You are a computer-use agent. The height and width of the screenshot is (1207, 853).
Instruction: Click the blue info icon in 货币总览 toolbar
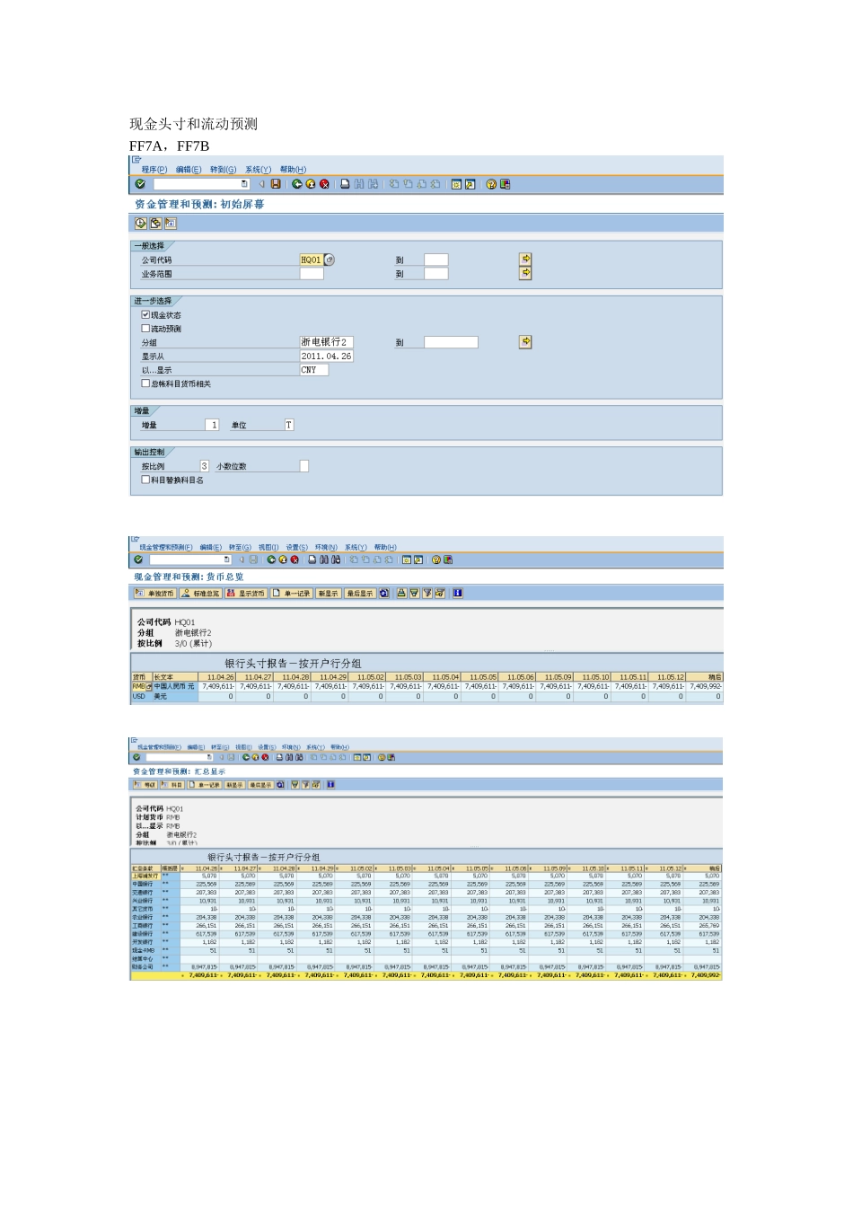(x=457, y=594)
